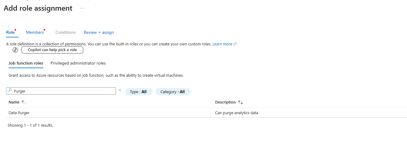Expand the Category : All filter
Viewport: 407px width, 144px height.
point(173,92)
